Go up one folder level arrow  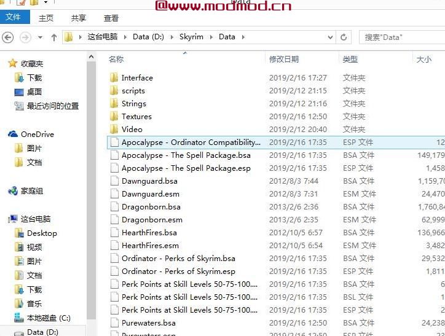click(54, 37)
